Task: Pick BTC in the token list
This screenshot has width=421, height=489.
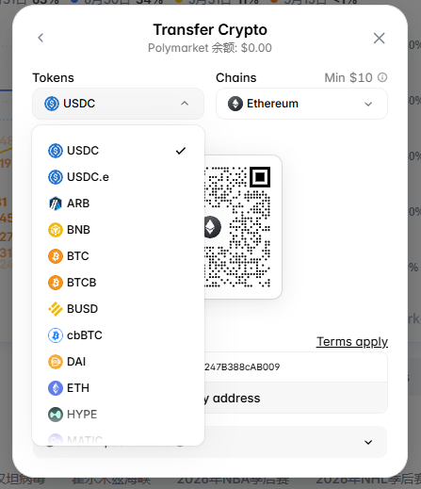Action: (x=118, y=256)
